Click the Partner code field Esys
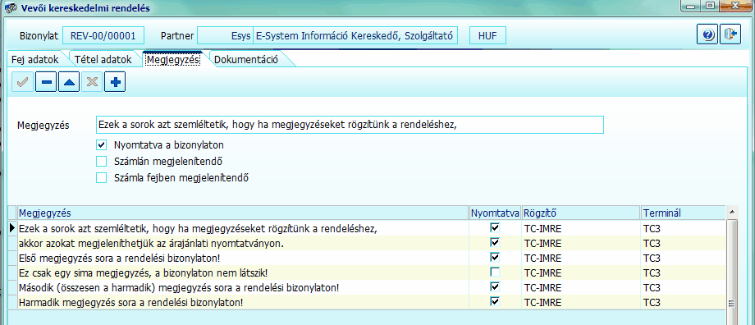755x325 pixels. pyautogui.click(x=225, y=35)
